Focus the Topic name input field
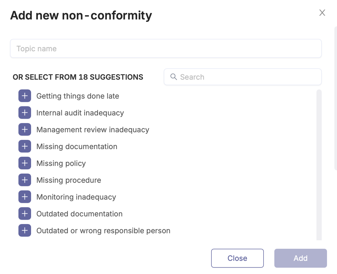The height and width of the screenshot is (274, 337). pyautogui.click(x=166, y=48)
